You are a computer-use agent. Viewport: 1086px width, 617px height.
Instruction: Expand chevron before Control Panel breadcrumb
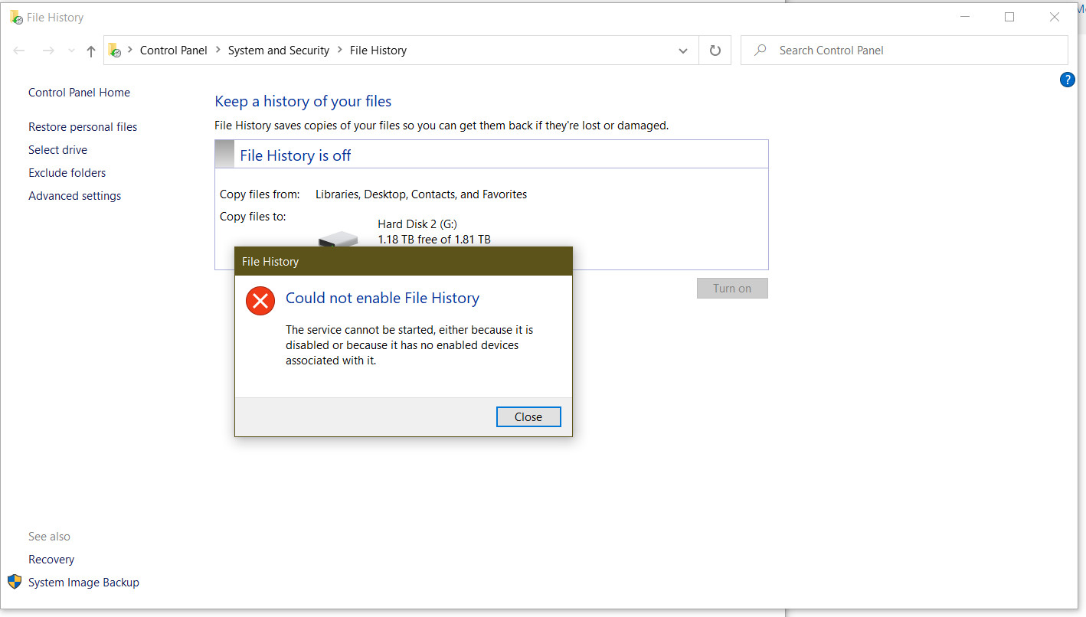[x=130, y=51]
